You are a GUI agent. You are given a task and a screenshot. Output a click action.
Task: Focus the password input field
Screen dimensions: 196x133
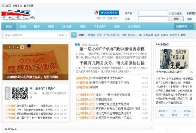(153, 19)
